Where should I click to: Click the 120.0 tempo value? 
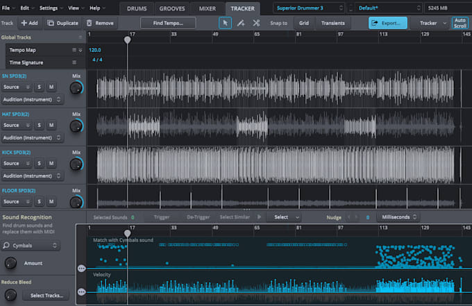95,50
